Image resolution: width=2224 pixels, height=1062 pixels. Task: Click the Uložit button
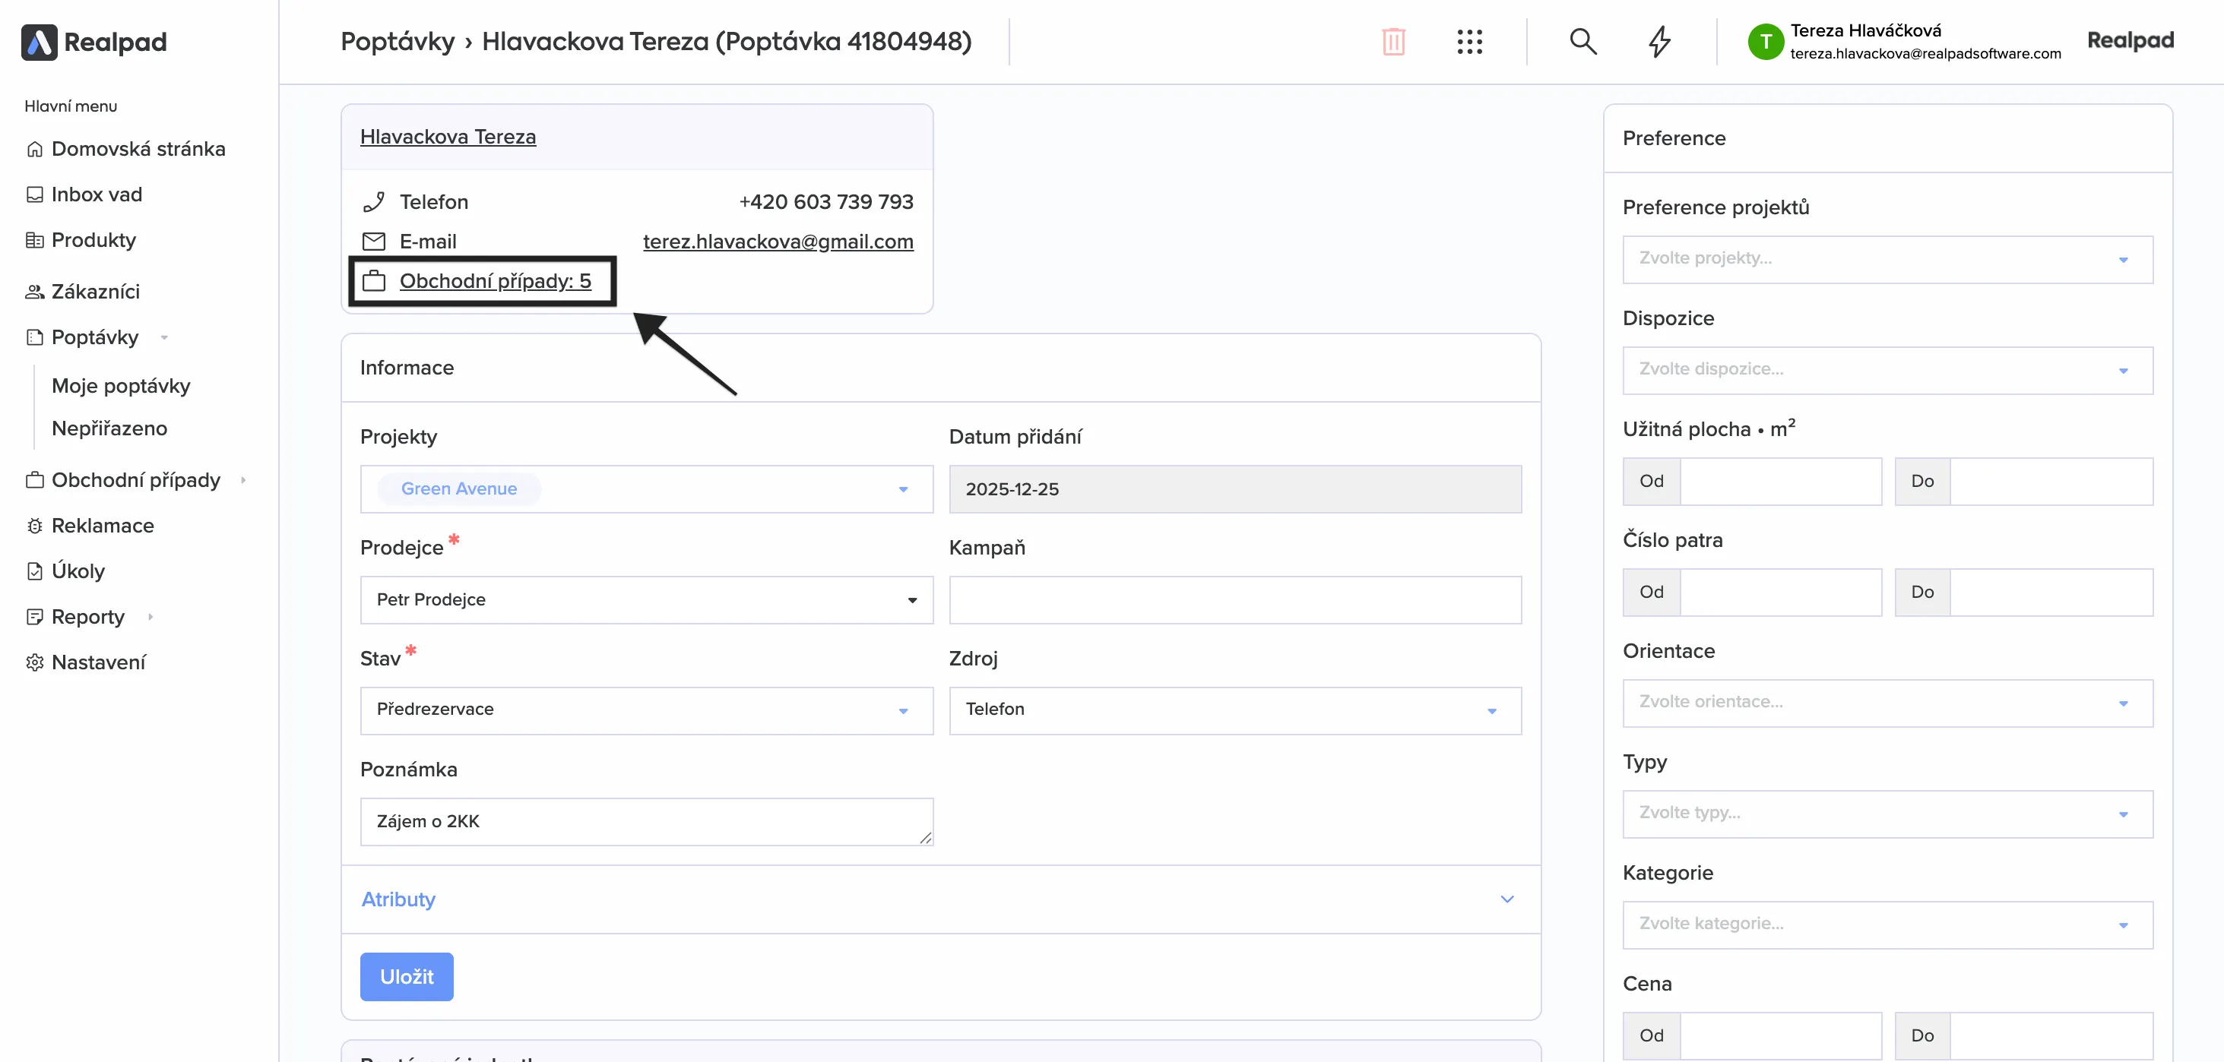tap(407, 977)
